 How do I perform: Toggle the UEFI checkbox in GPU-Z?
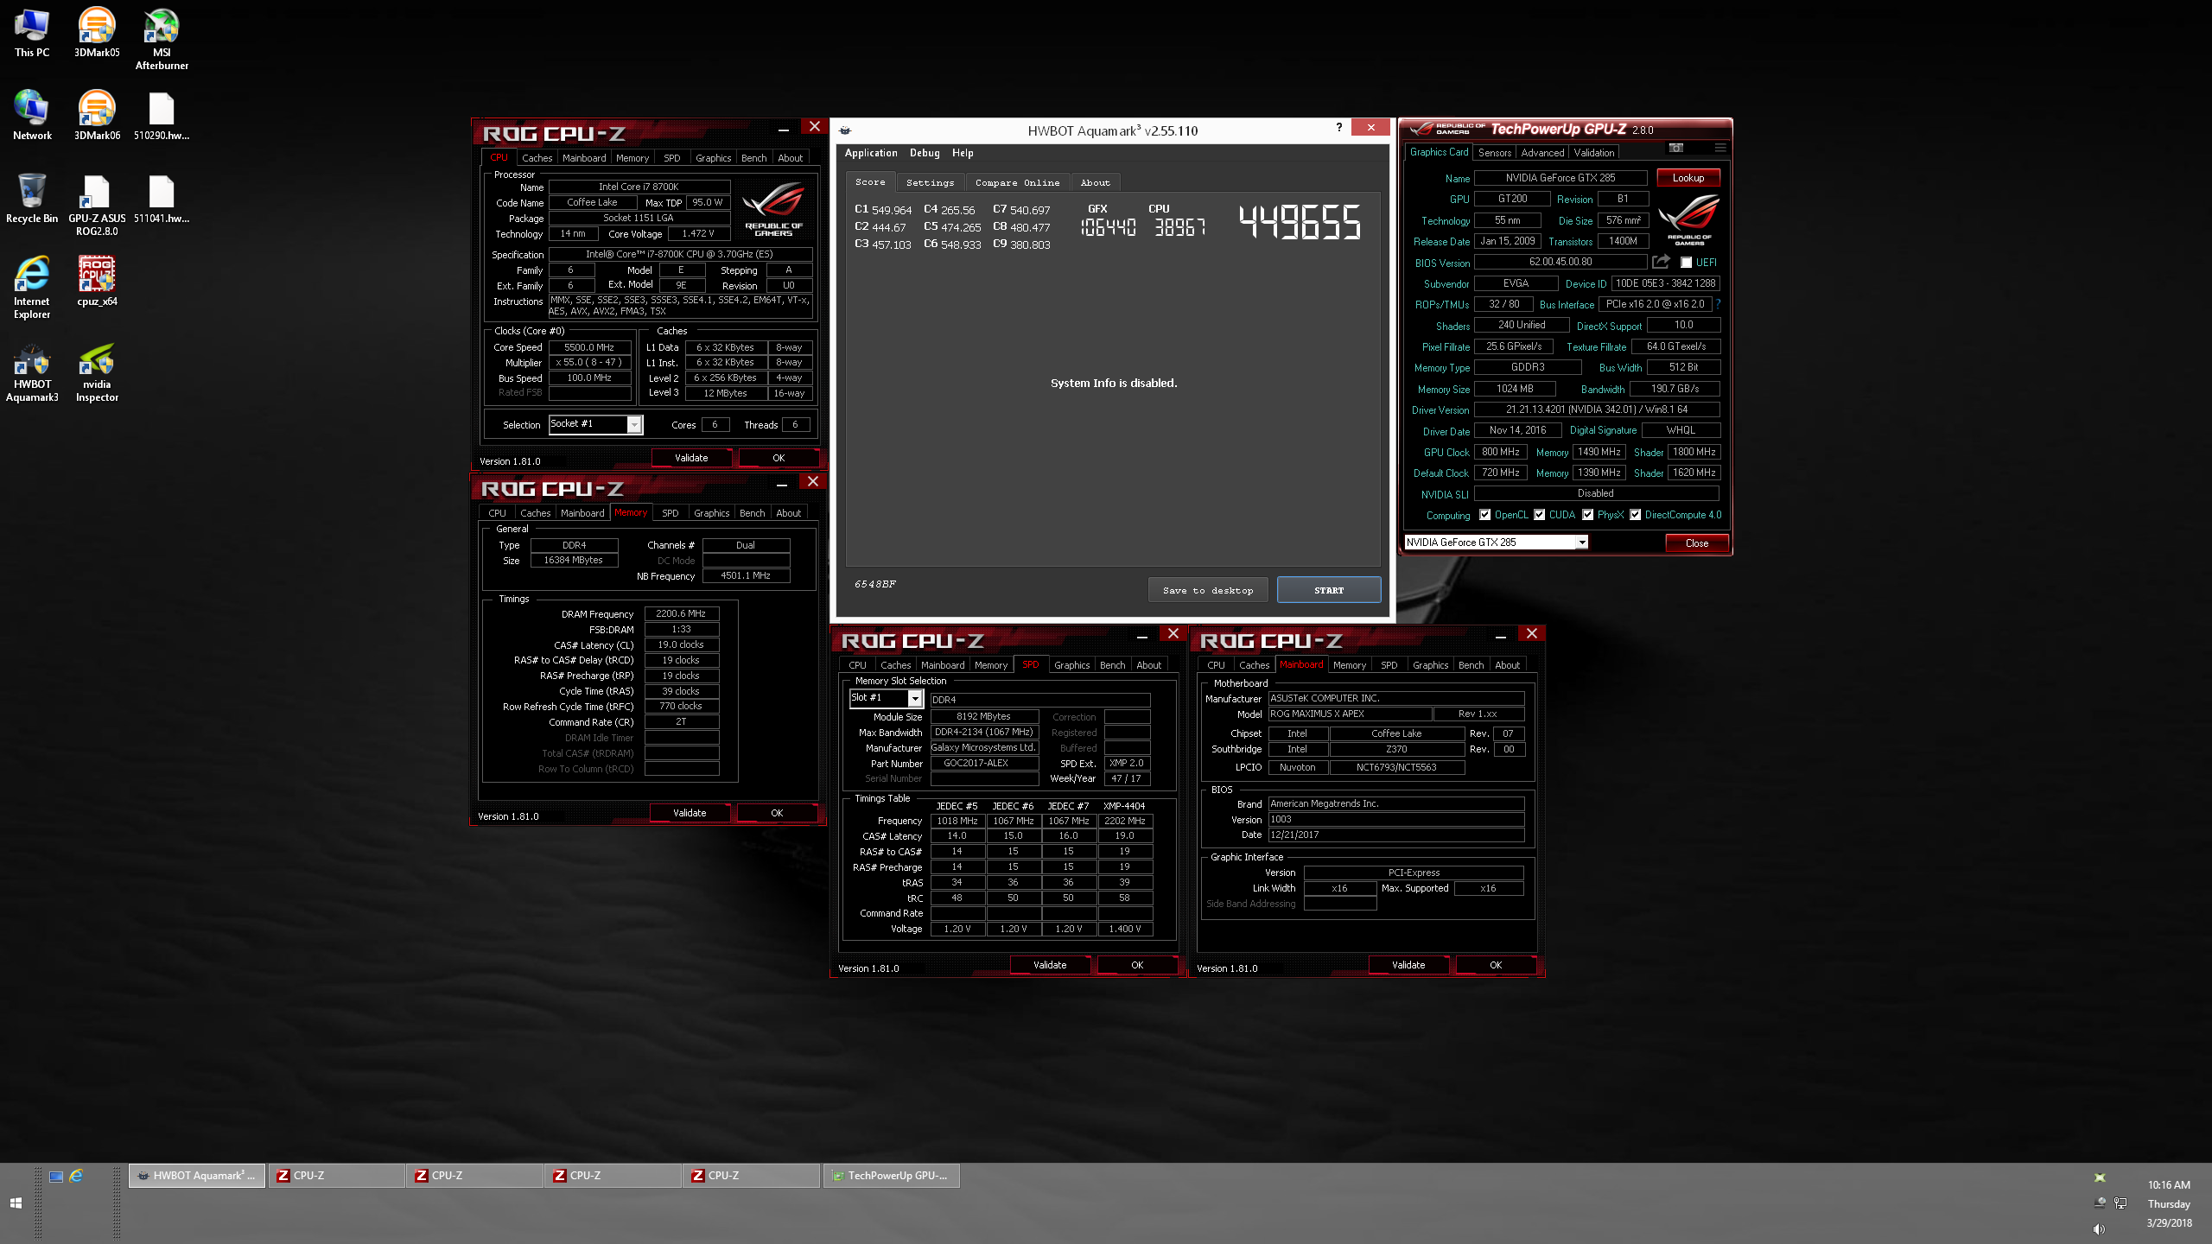coord(1686,263)
